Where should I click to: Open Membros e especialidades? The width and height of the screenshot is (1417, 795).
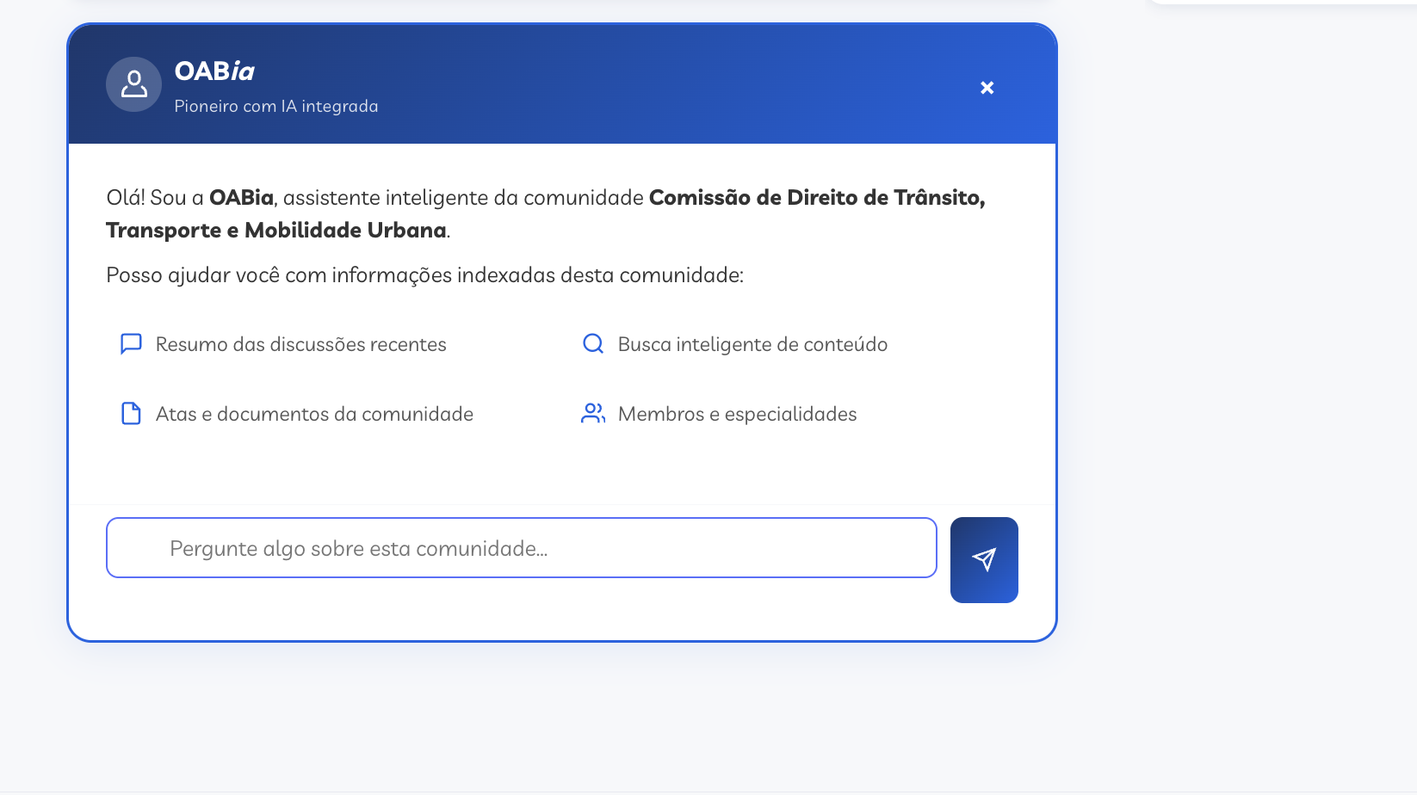[x=736, y=413]
